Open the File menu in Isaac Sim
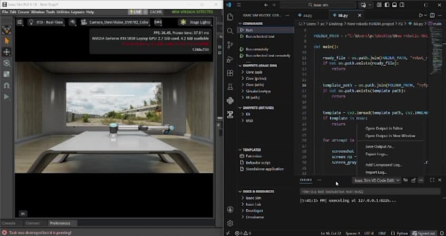 (x=5, y=12)
